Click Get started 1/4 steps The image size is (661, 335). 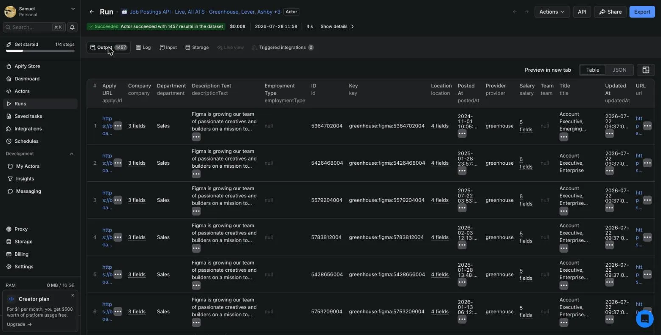(x=40, y=45)
